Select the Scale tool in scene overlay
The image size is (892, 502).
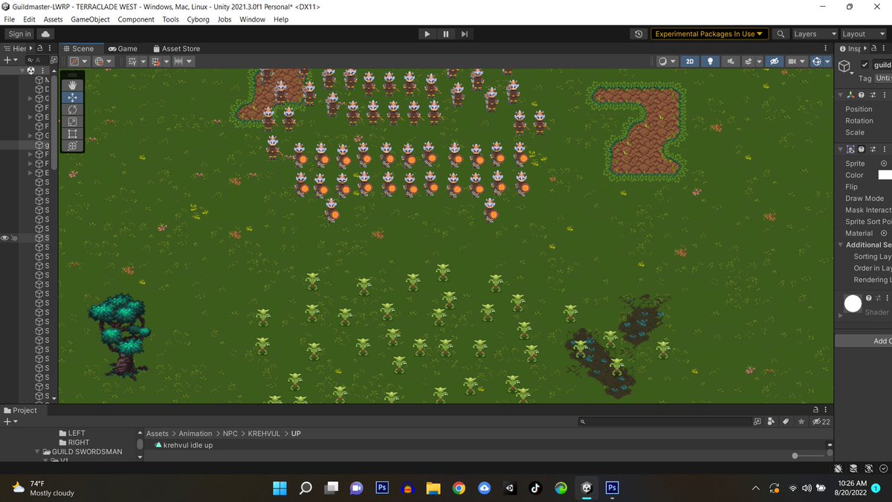(72, 121)
